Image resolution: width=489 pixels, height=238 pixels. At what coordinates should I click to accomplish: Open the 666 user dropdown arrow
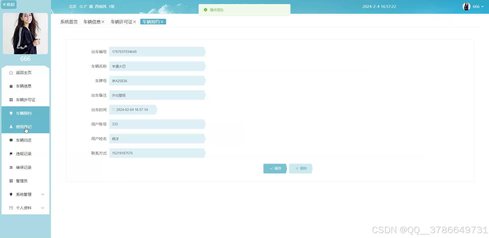coord(482,7)
